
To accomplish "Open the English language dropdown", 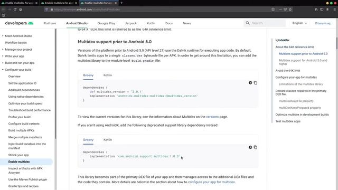I will (299, 23).
